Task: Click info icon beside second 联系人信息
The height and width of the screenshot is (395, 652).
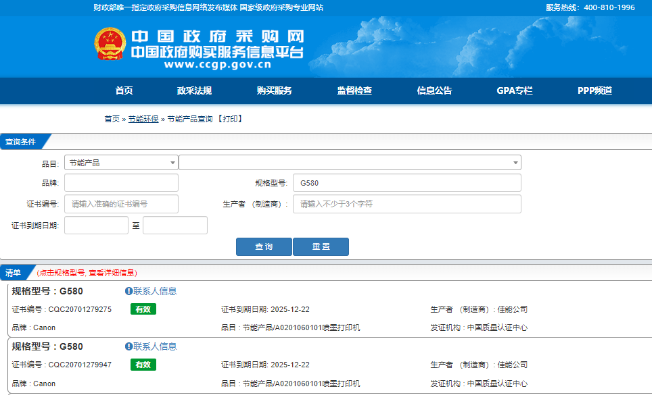Action: point(129,346)
